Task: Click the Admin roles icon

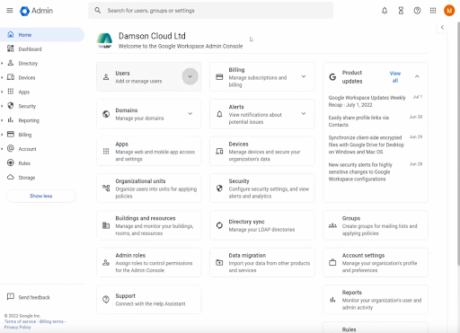Action: point(106,262)
